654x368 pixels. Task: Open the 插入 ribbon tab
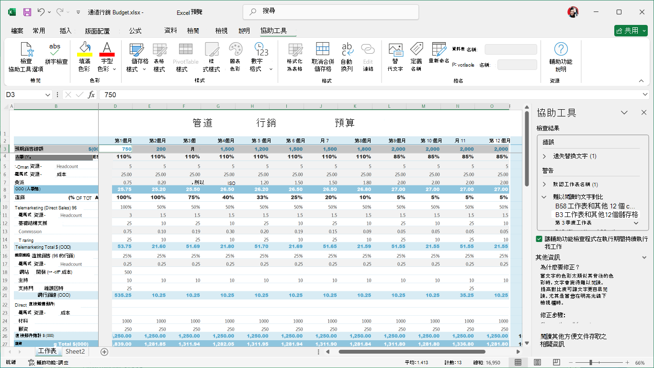point(66,31)
